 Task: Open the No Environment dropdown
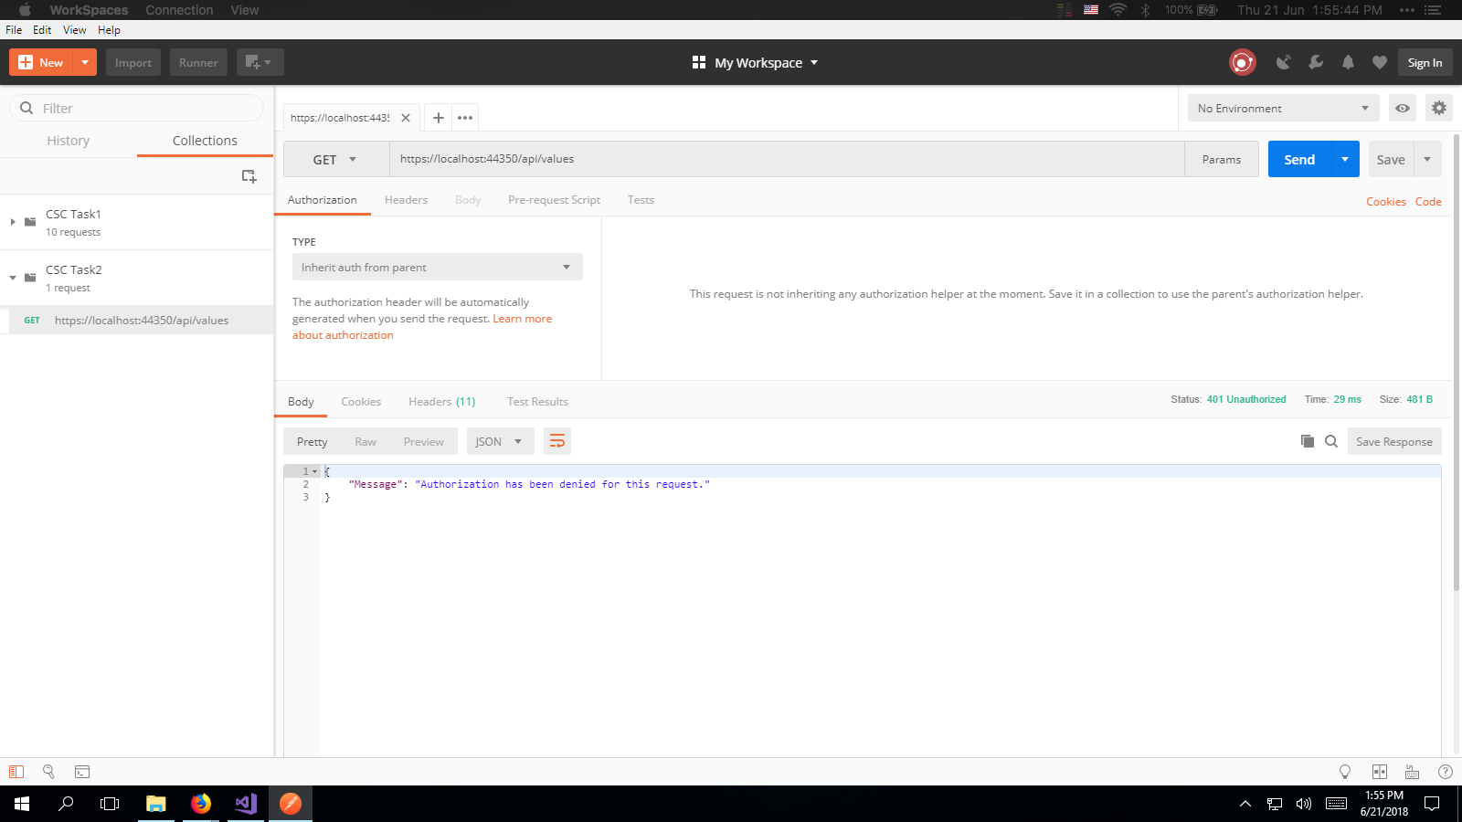tap(1282, 108)
